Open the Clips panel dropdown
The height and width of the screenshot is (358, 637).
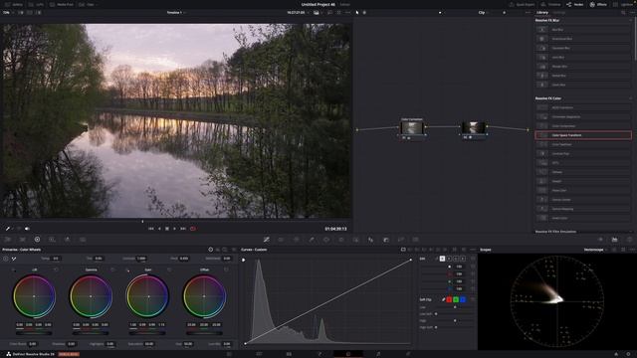click(x=88, y=4)
